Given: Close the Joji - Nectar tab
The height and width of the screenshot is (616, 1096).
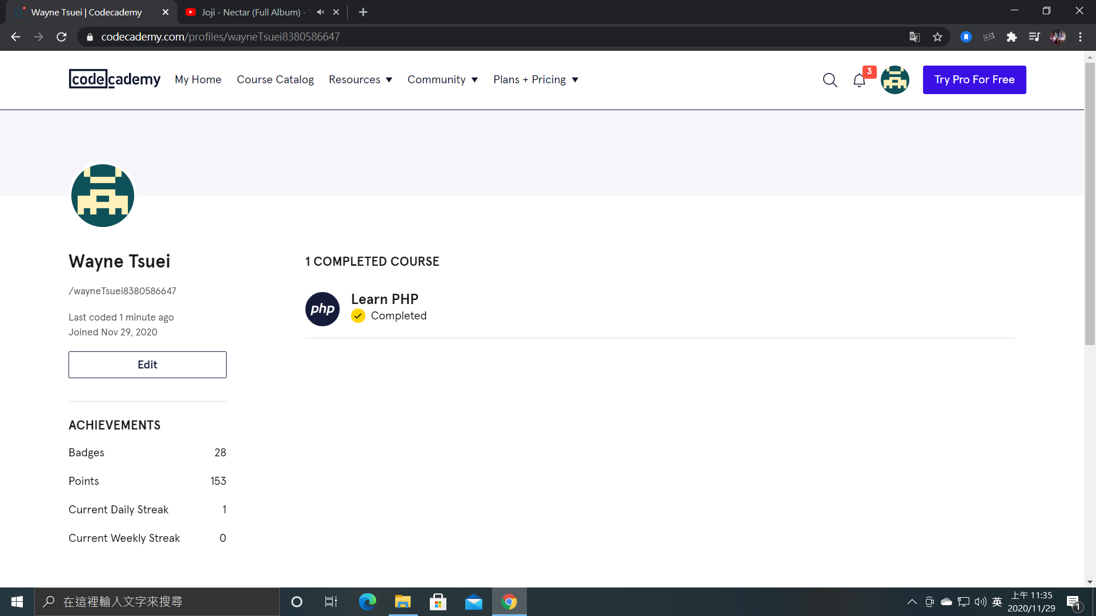Looking at the screenshot, I should point(336,12).
